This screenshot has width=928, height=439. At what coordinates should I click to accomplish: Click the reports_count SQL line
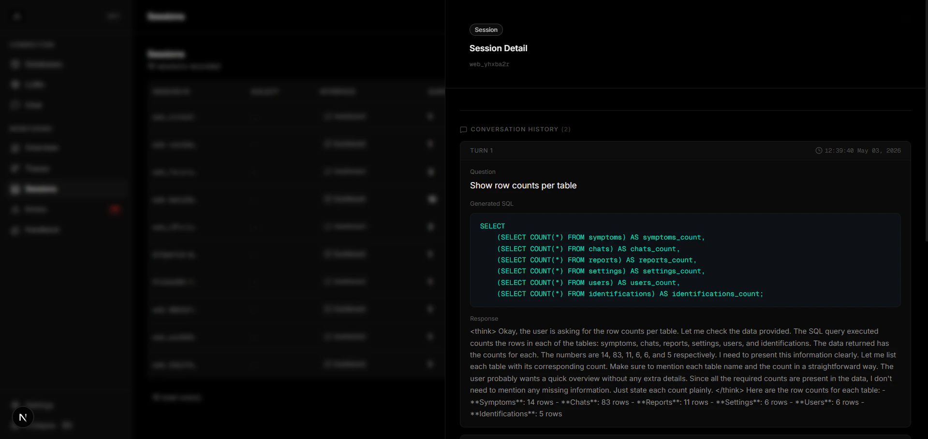pos(597,260)
